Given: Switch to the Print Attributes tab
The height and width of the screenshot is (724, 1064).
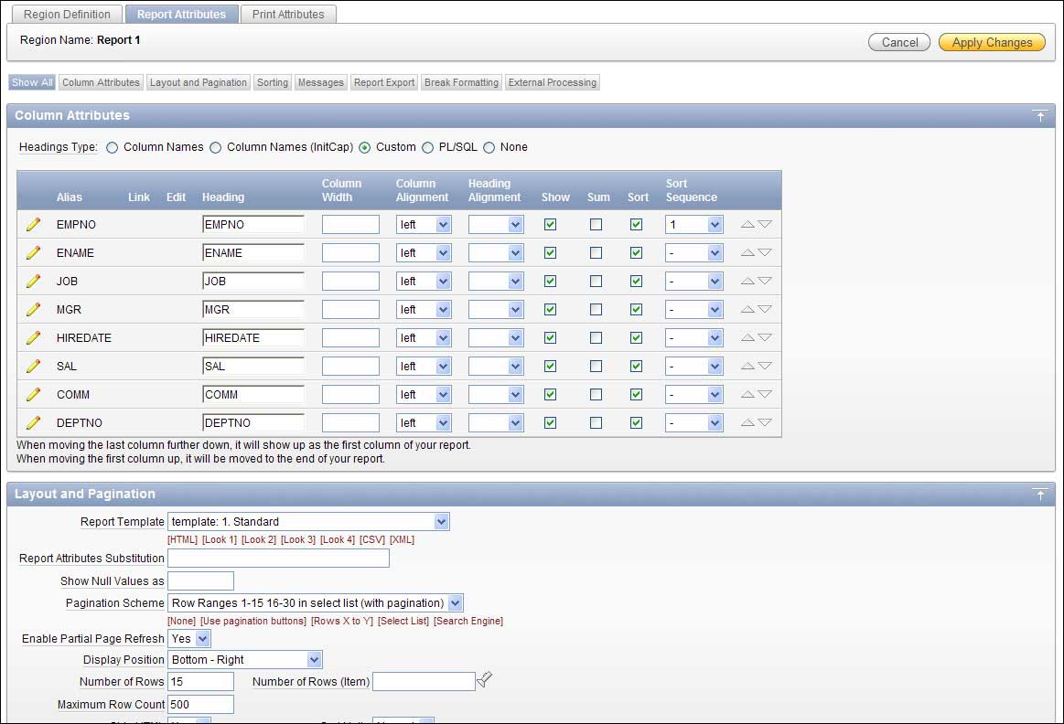Looking at the screenshot, I should click(x=288, y=14).
